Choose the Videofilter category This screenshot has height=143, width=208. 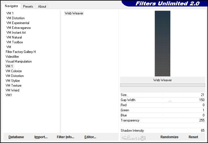click(12, 57)
